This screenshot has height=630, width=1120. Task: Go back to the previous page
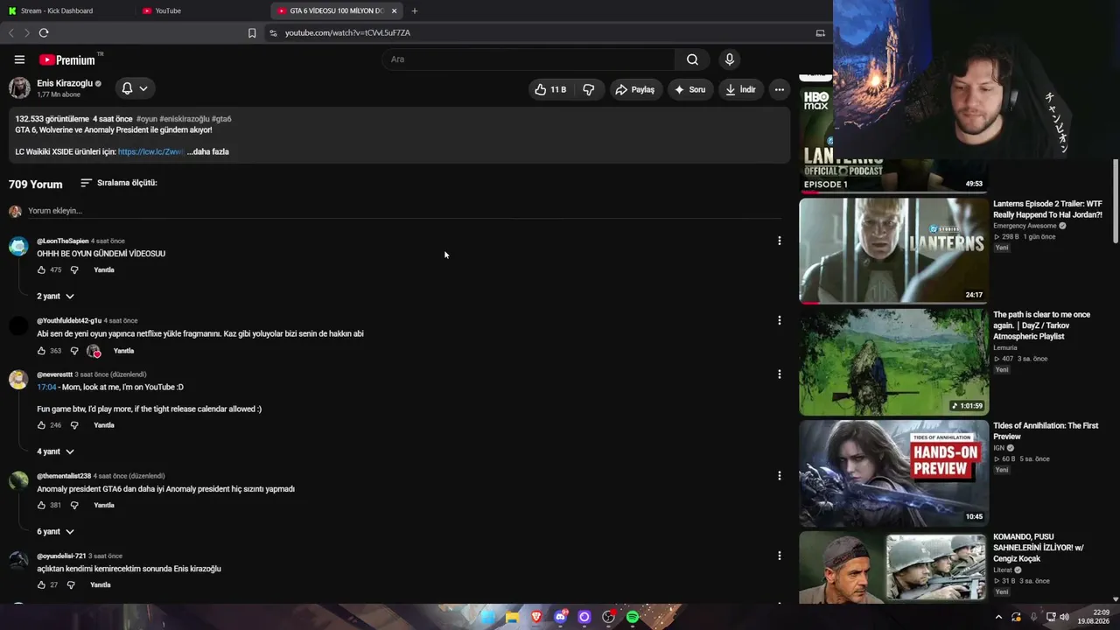11,33
